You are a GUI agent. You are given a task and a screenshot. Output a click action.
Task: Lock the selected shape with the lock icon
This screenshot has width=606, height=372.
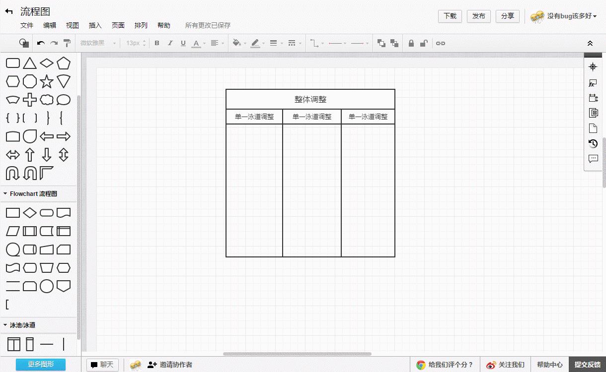coord(411,43)
